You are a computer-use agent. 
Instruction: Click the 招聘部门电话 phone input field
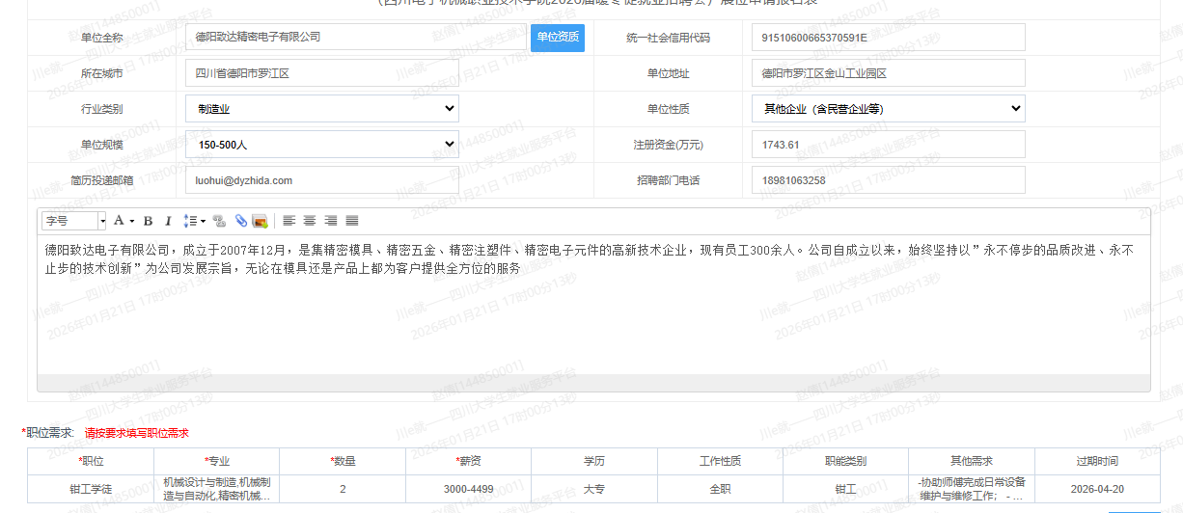click(x=889, y=180)
